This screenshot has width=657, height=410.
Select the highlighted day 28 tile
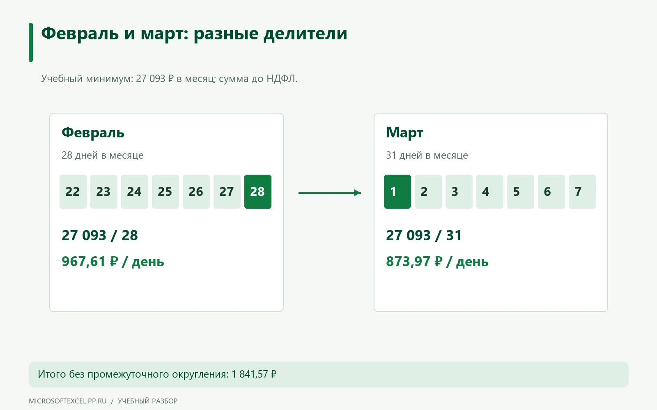[258, 191]
